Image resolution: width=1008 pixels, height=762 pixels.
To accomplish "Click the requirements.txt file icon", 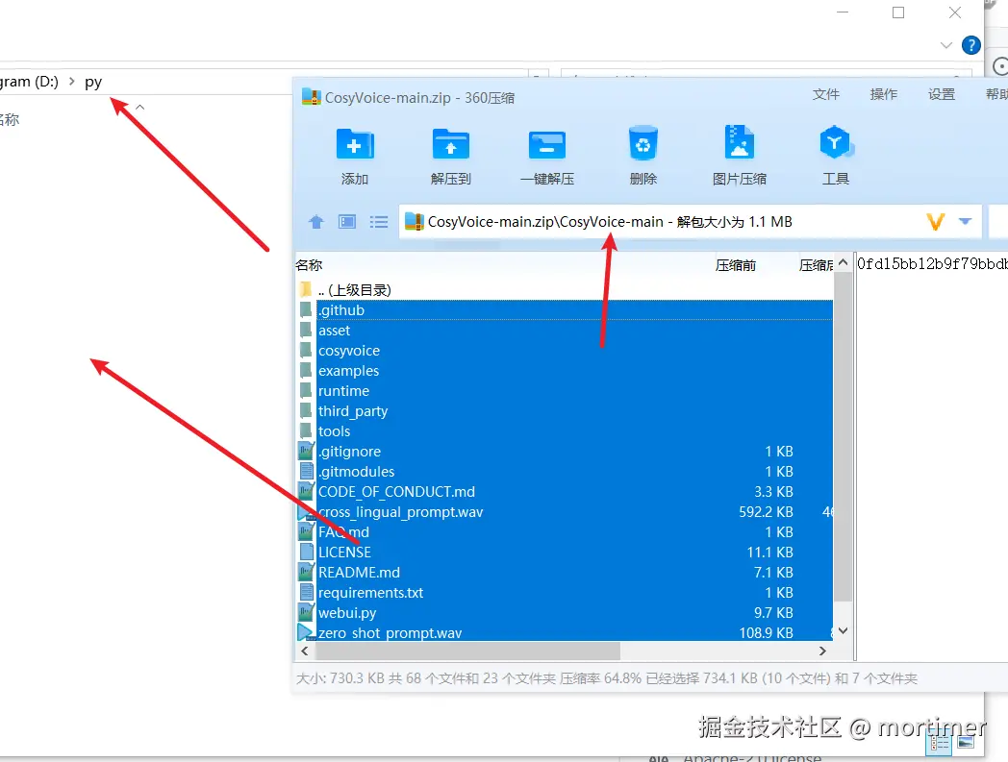I will [x=307, y=592].
